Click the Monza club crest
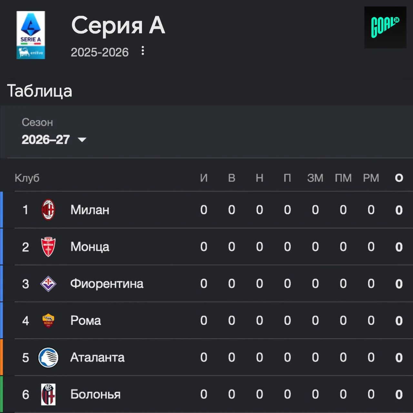413x413 pixels. coord(48,247)
